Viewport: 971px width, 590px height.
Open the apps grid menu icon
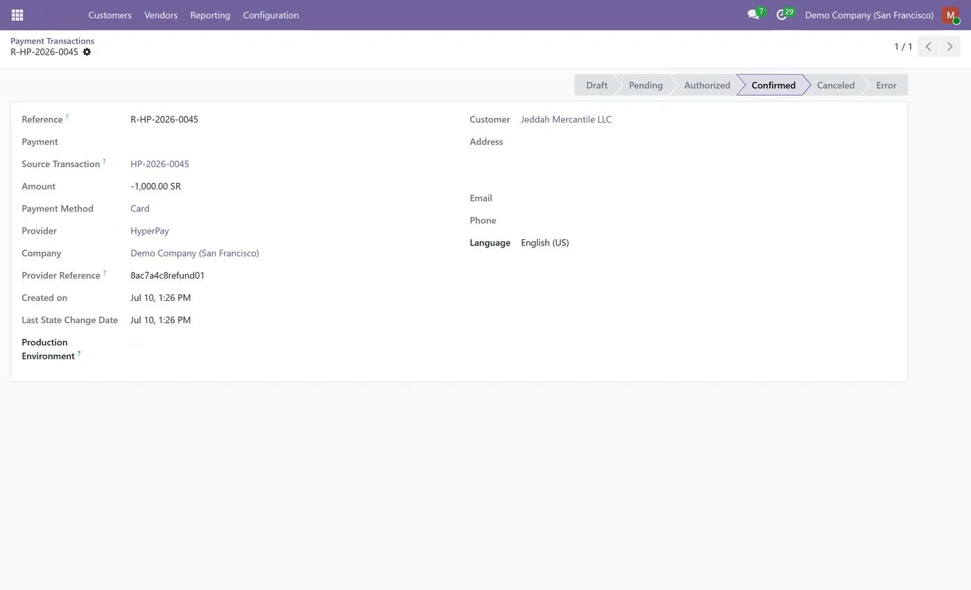click(17, 15)
